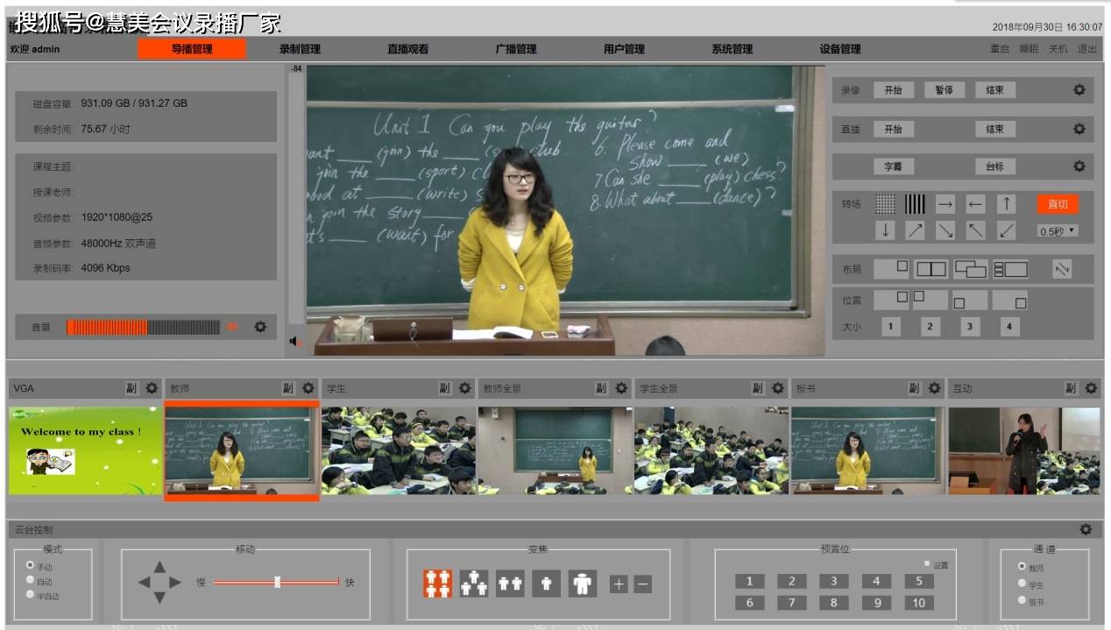
Task: Click the zoom-in plus button
Action: click(619, 584)
